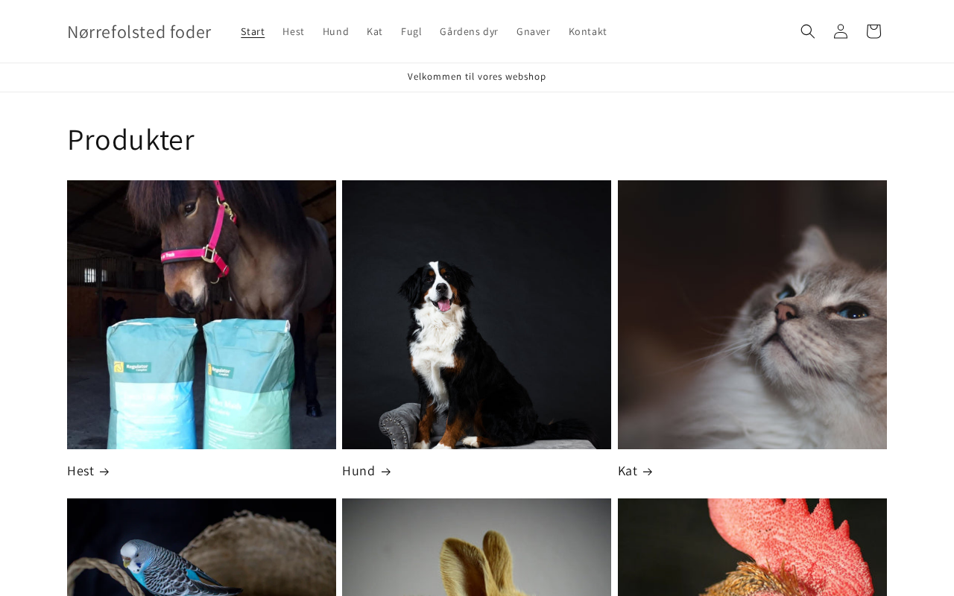Open the grey cat collection image
The image size is (954, 596).
tap(752, 314)
